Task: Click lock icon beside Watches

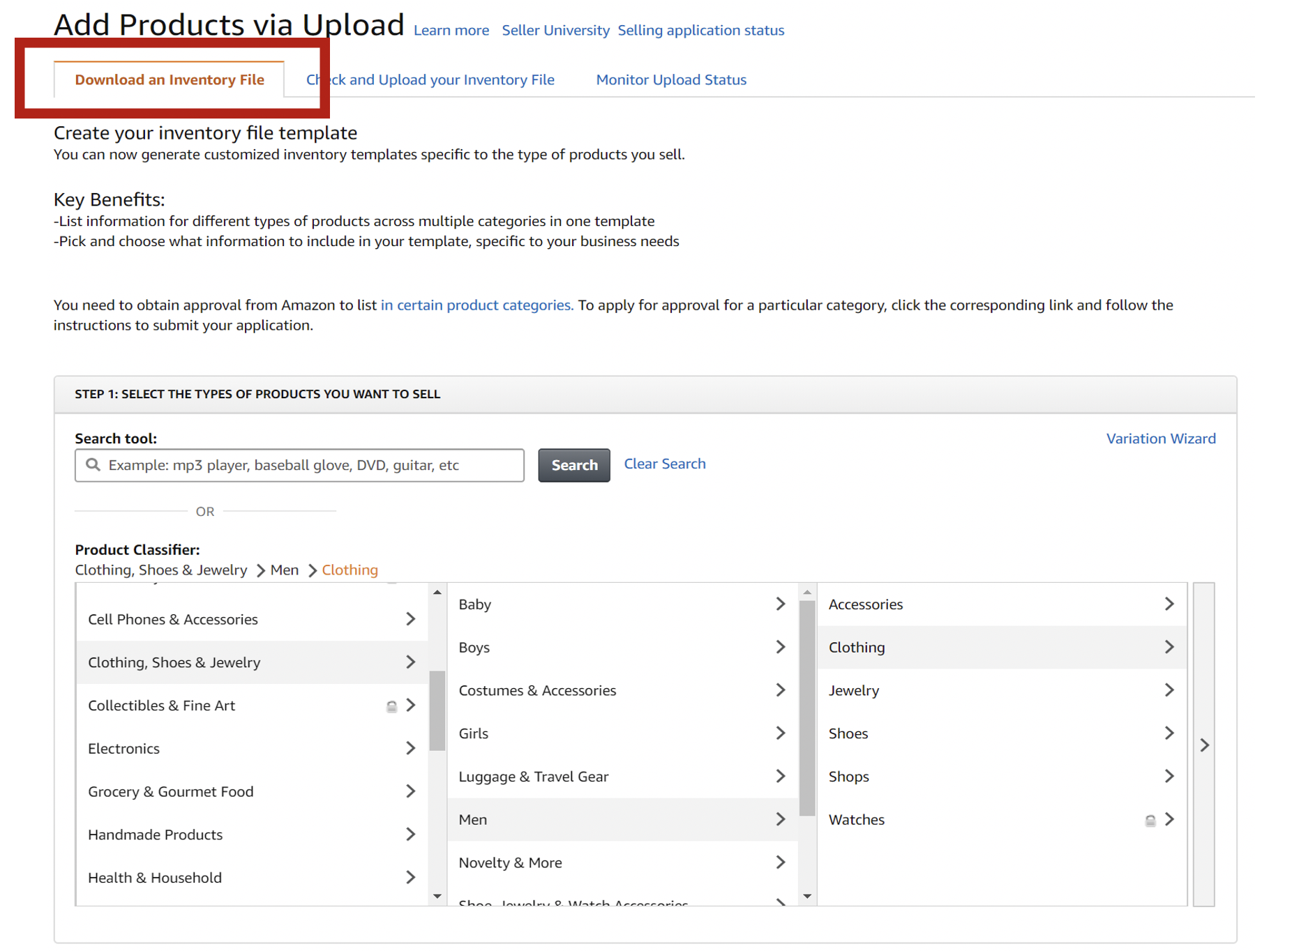Action: [x=1150, y=821]
